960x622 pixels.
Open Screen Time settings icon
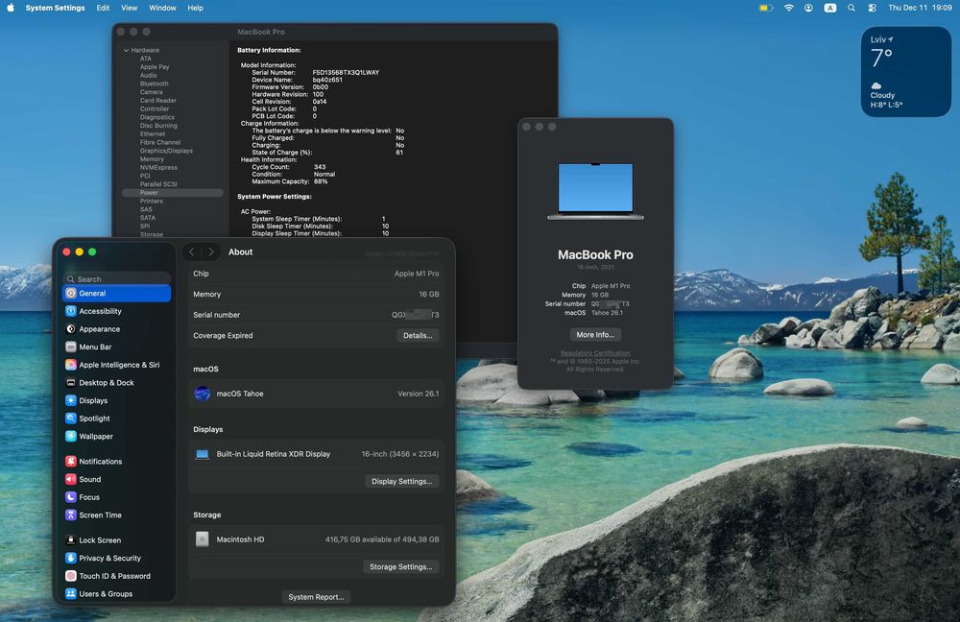click(71, 514)
